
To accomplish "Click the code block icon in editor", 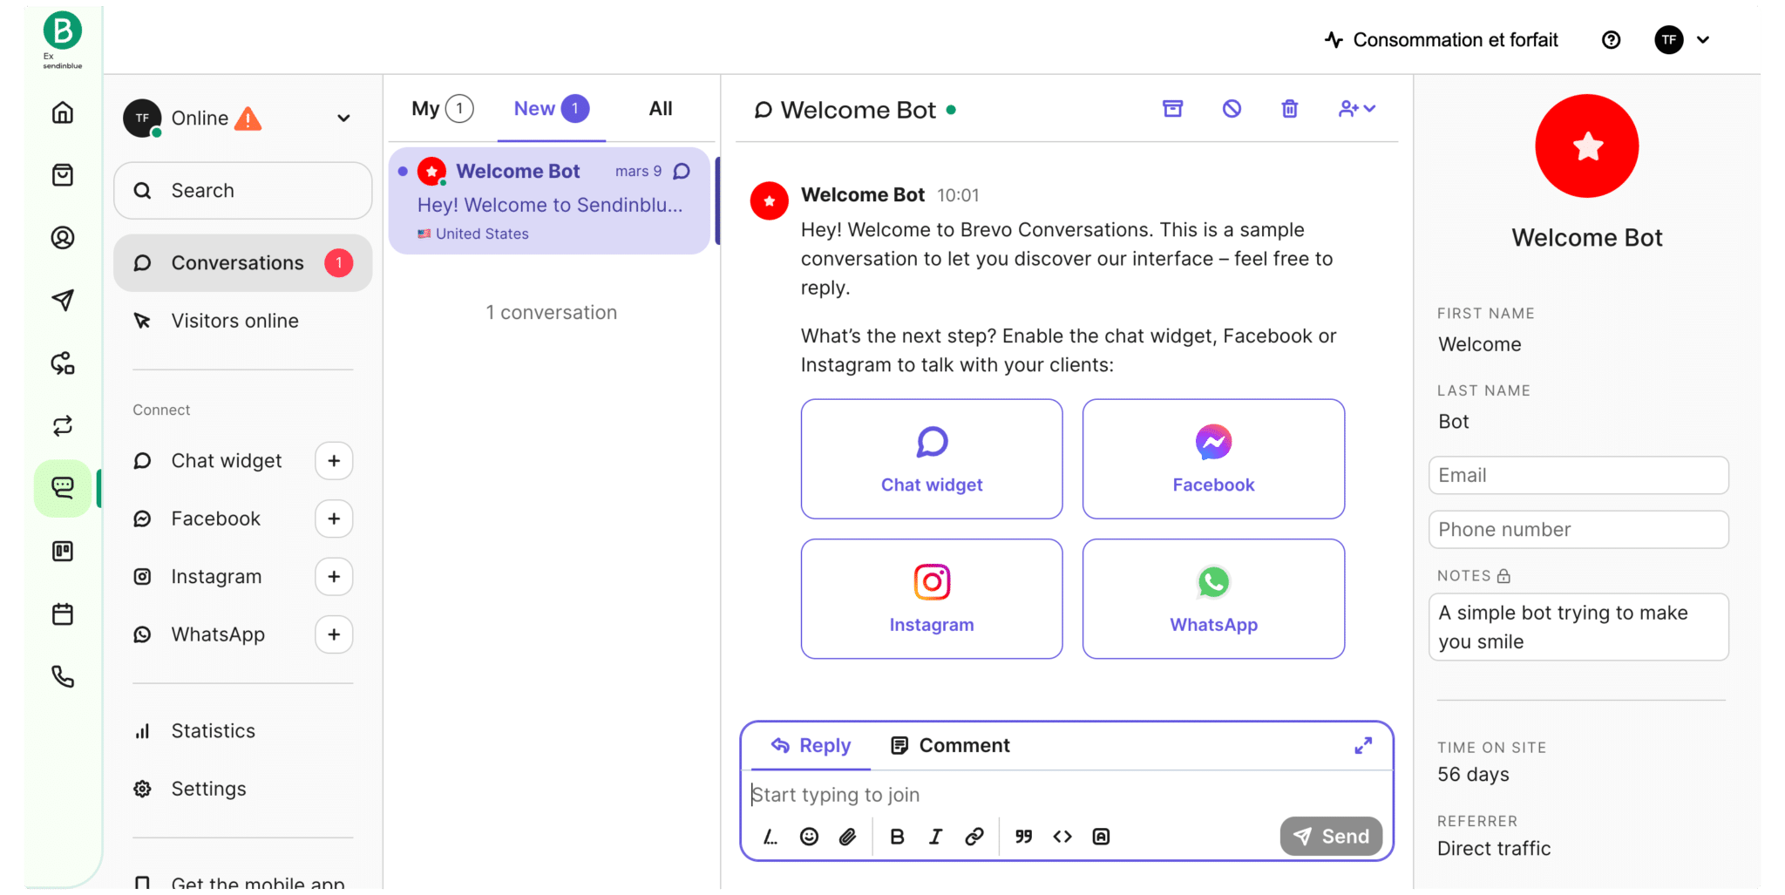I will point(1102,837).
